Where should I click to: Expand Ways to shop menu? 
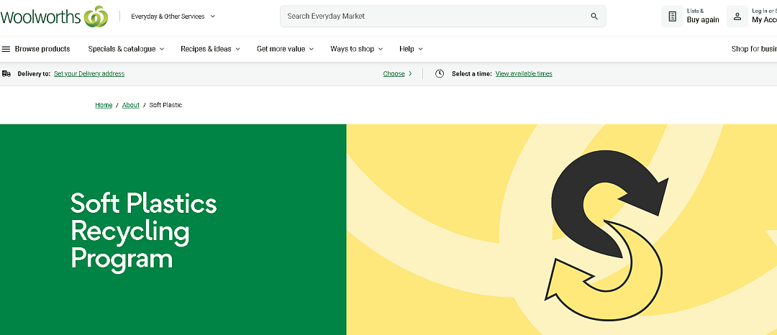click(x=356, y=49)
